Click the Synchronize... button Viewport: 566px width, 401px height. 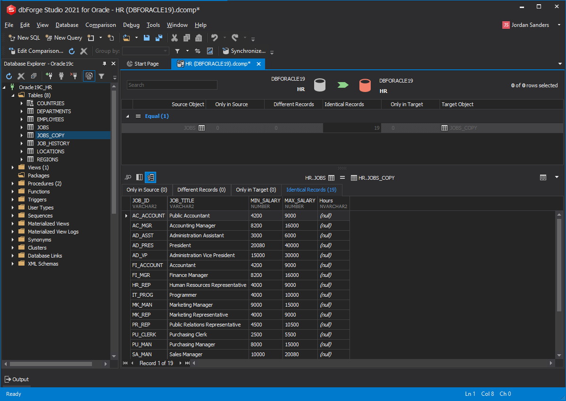tap(244, 51)
